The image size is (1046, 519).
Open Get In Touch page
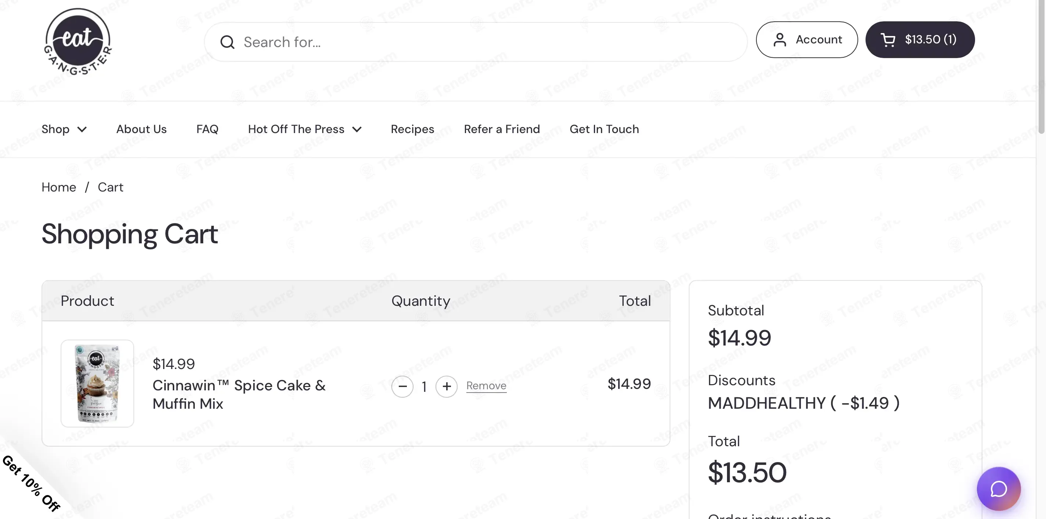coord(604,129)
